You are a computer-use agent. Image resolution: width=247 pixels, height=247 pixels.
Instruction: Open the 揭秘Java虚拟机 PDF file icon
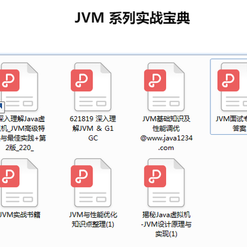click(x=164, y=183)
